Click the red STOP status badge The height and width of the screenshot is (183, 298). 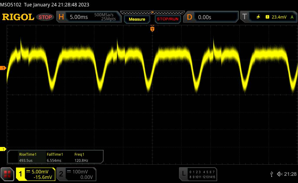click(x=45, y=17)
